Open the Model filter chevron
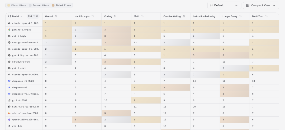 (x=21, y=16)
